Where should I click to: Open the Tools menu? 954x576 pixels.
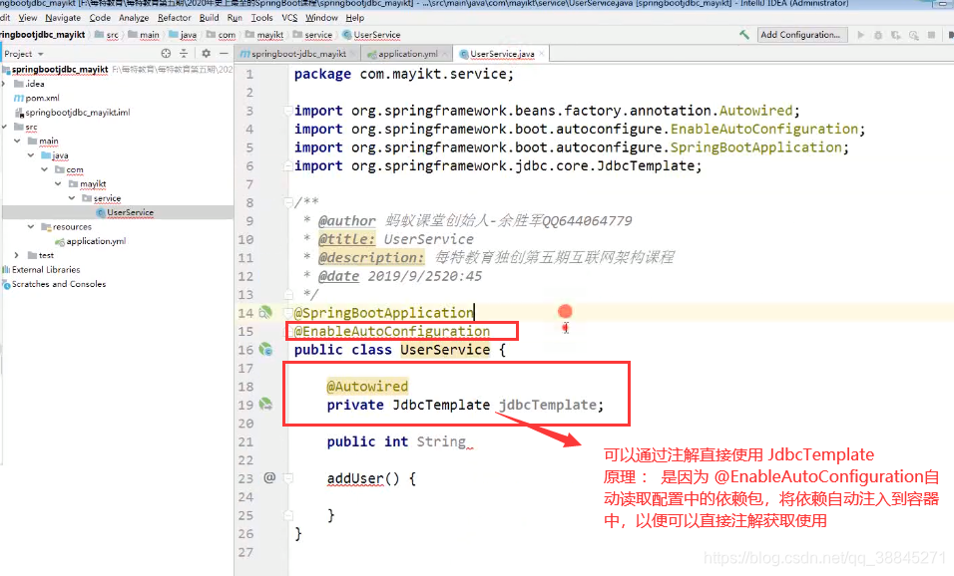click(x=261, y=18)
